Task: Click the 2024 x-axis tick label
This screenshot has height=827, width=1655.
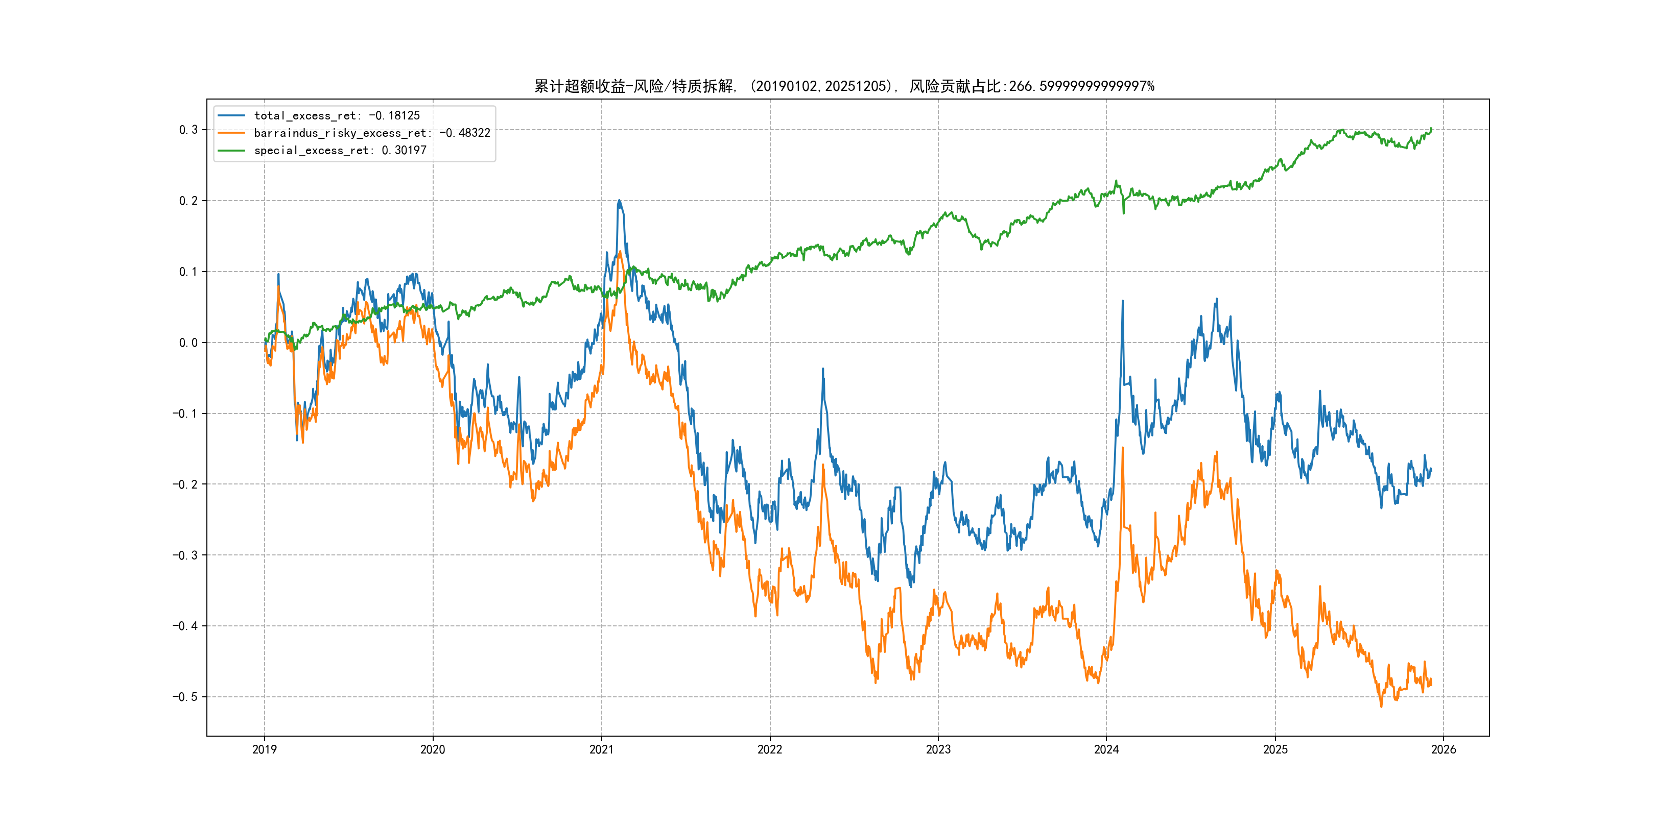Action: pos(1106,749)
